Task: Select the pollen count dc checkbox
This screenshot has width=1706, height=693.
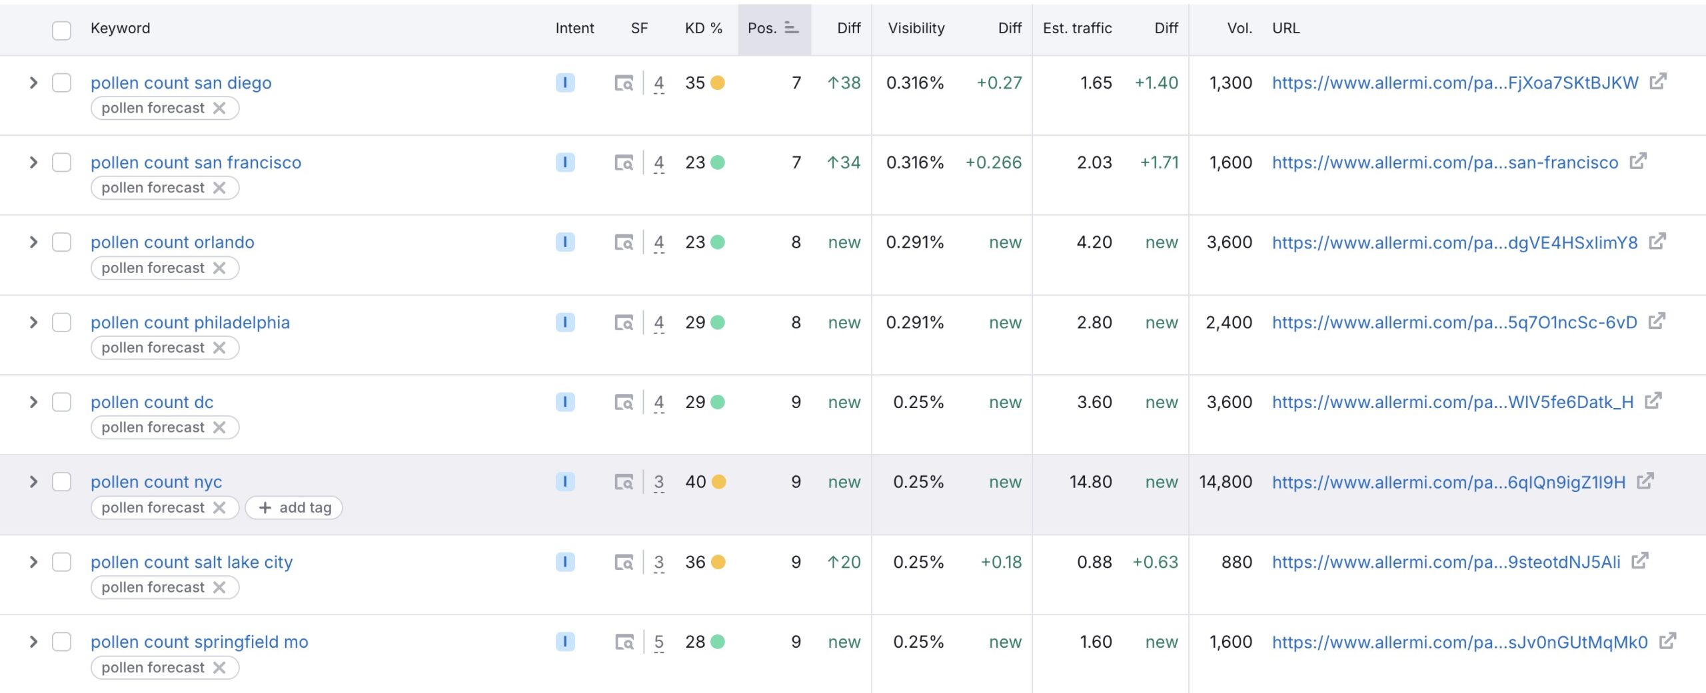Action: (61, 402)
